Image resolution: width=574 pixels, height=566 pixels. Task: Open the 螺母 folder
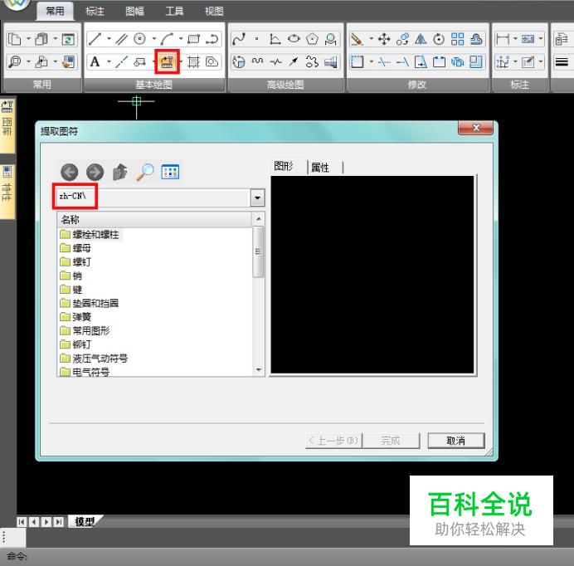[75, 248]
